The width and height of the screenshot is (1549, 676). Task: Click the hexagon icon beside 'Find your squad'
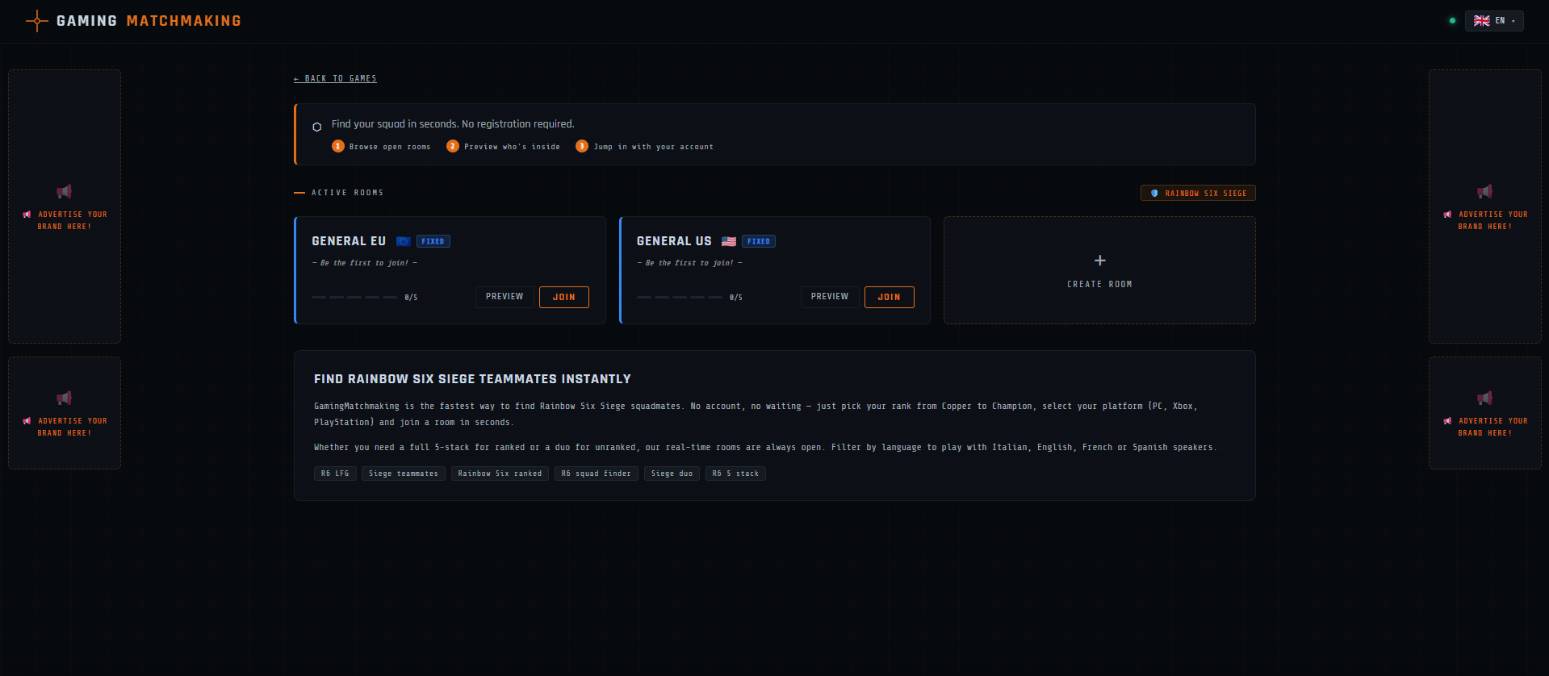tap(316, 127)
